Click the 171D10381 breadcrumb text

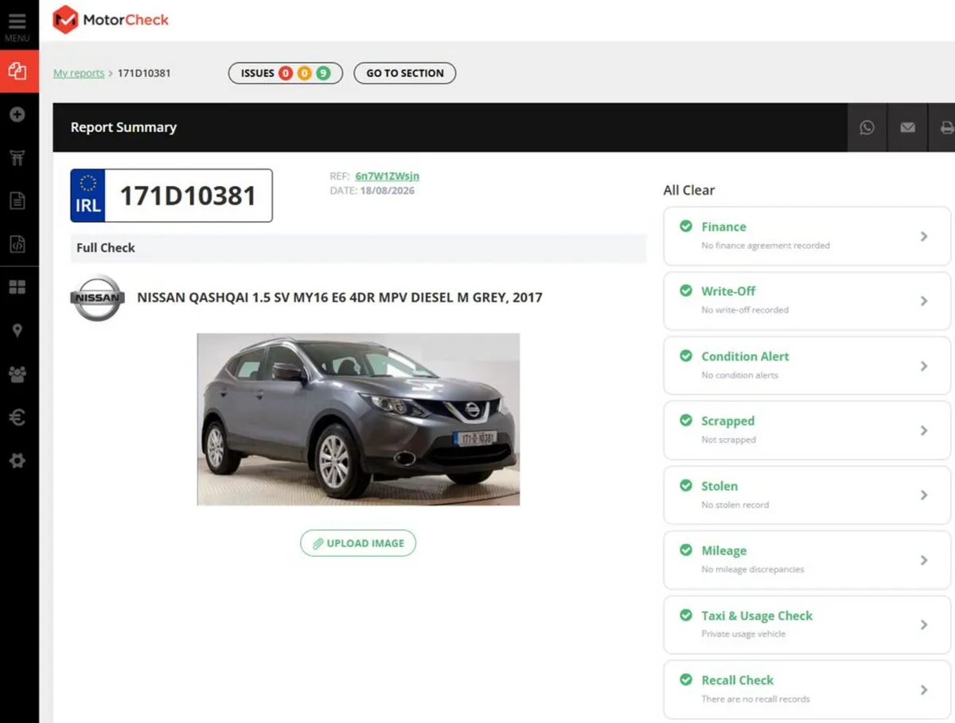pyautogui.click(x=144, y=73)
